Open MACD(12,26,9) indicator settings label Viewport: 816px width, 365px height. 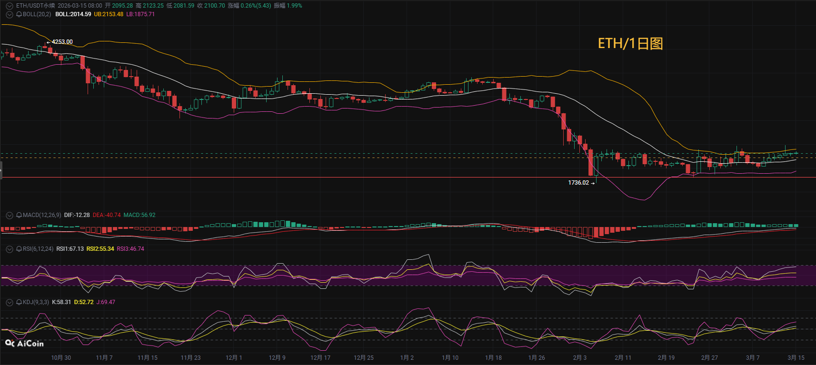(x=42, y=215)
